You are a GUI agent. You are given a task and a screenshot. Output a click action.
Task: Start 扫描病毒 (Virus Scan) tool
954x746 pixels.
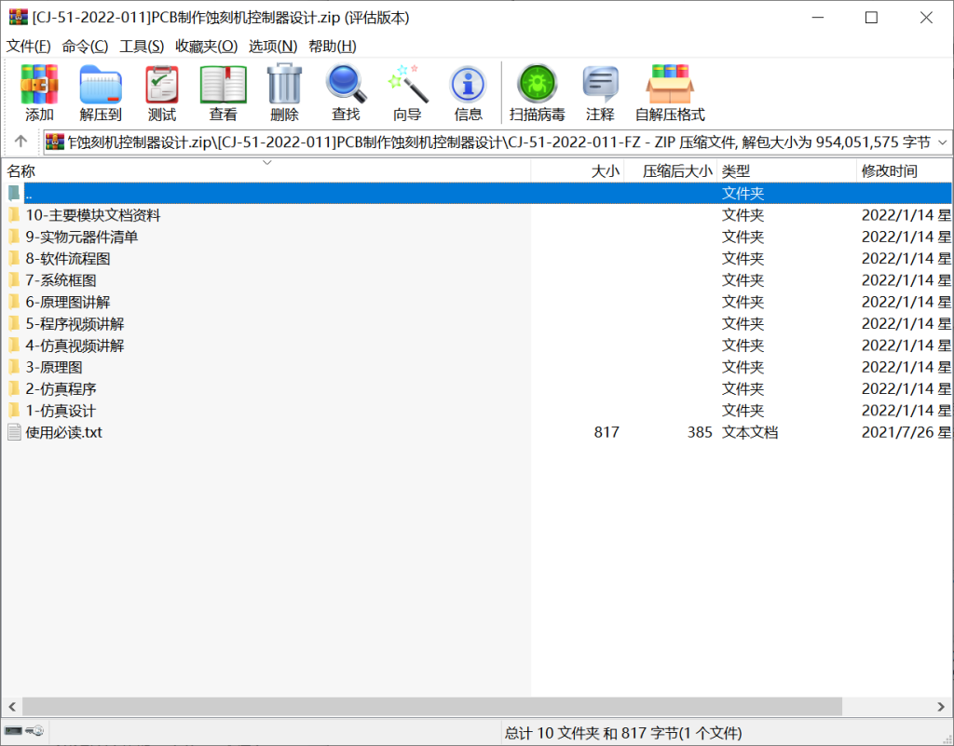[x=537, y=92]
